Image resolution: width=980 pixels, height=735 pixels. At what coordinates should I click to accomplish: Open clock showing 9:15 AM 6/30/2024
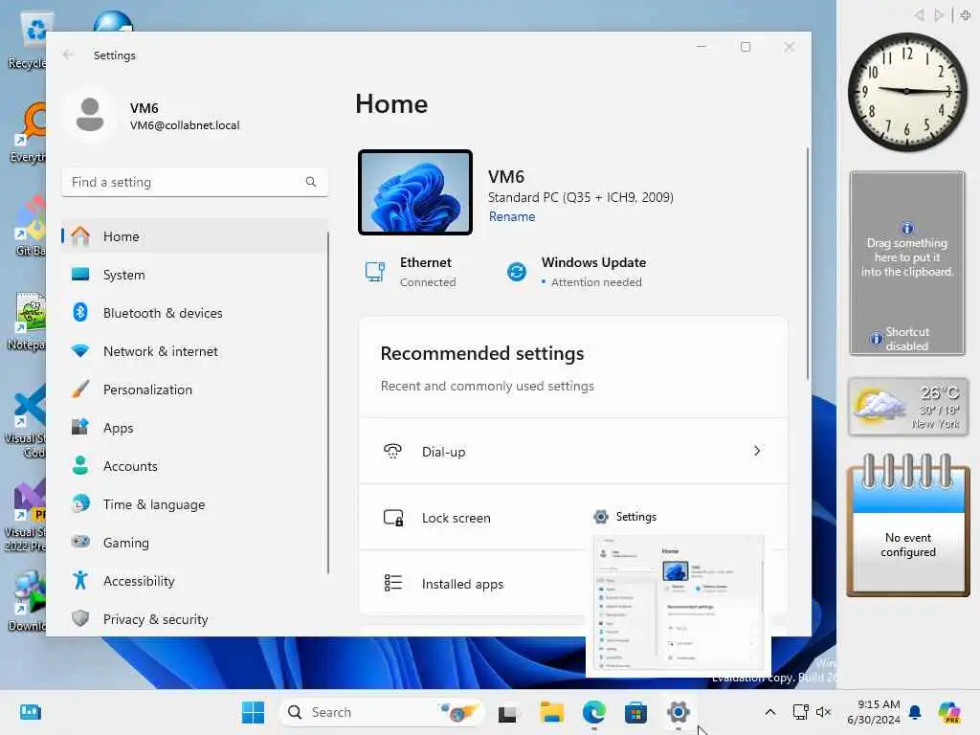coord(874,712)
